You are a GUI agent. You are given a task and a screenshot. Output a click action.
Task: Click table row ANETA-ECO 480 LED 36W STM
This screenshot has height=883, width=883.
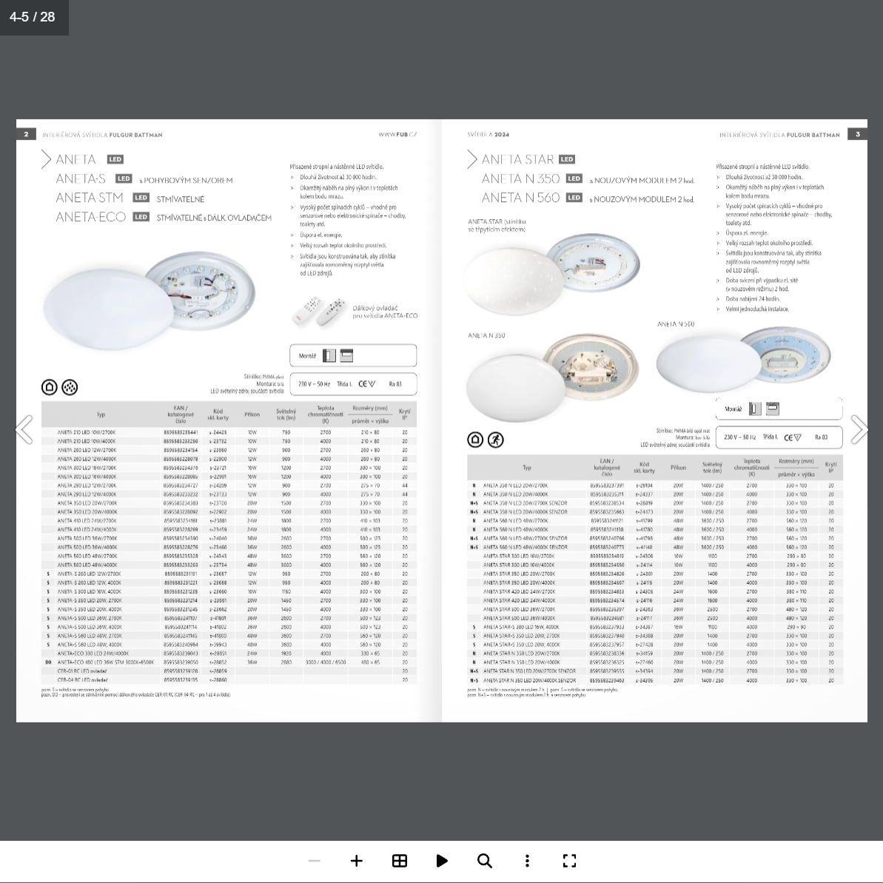click(x=229, y=662)
